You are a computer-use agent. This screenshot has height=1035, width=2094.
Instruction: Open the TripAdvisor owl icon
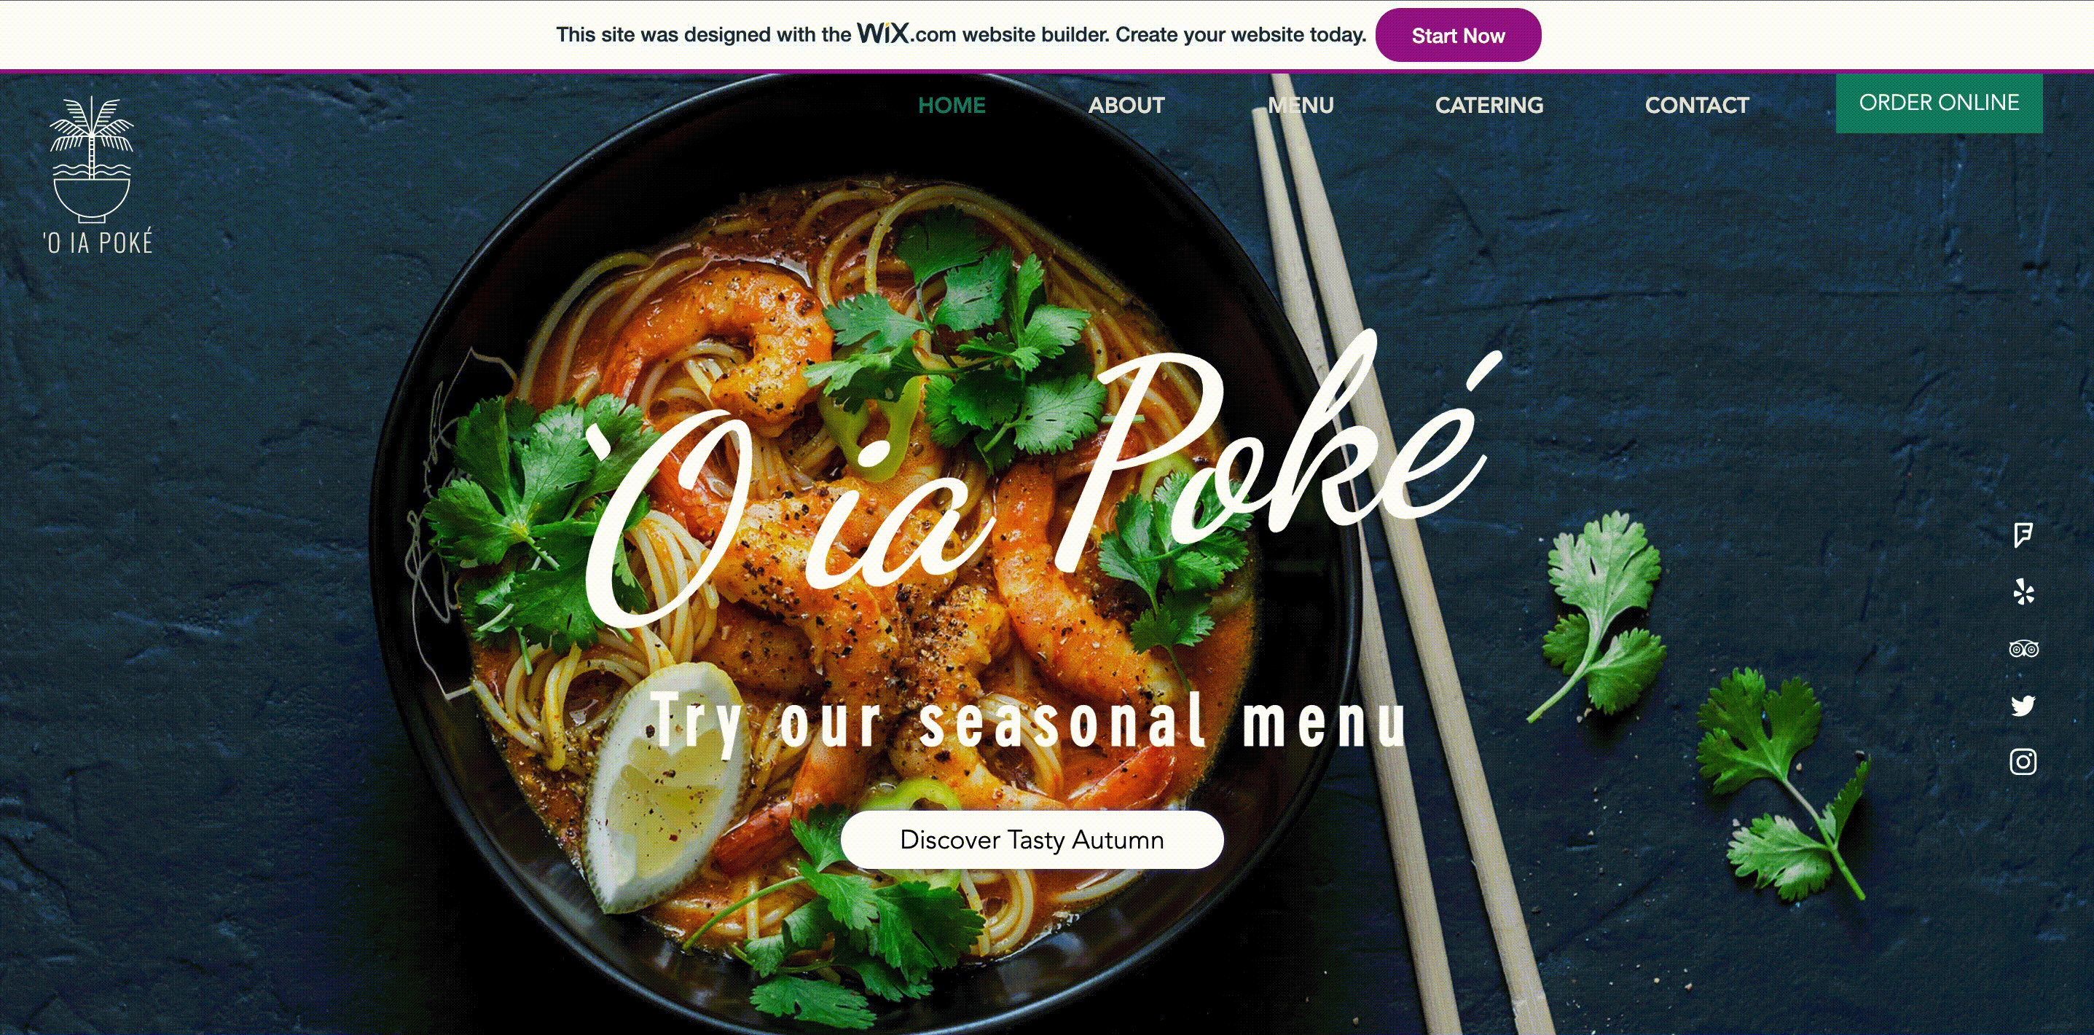pyautogui.click(x=2023, y=648)
